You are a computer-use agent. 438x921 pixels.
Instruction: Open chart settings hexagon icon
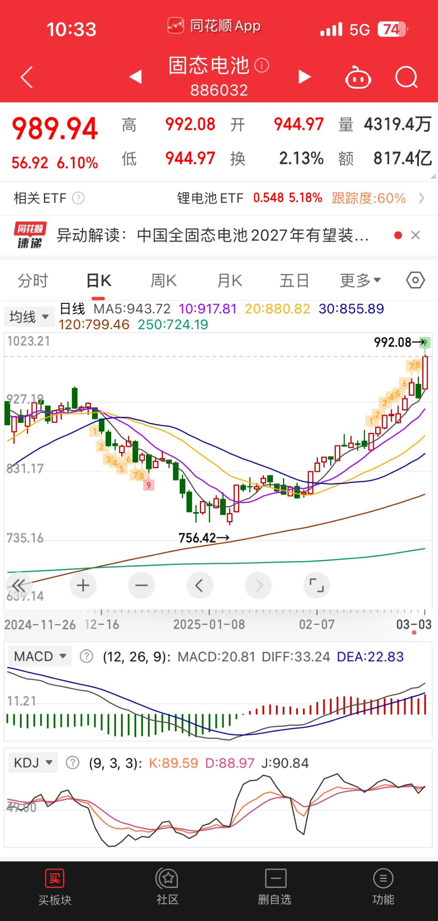(x=415, y=280)
